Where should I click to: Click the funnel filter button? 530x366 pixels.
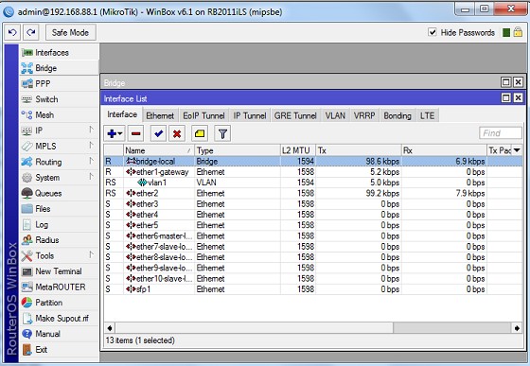222,133
